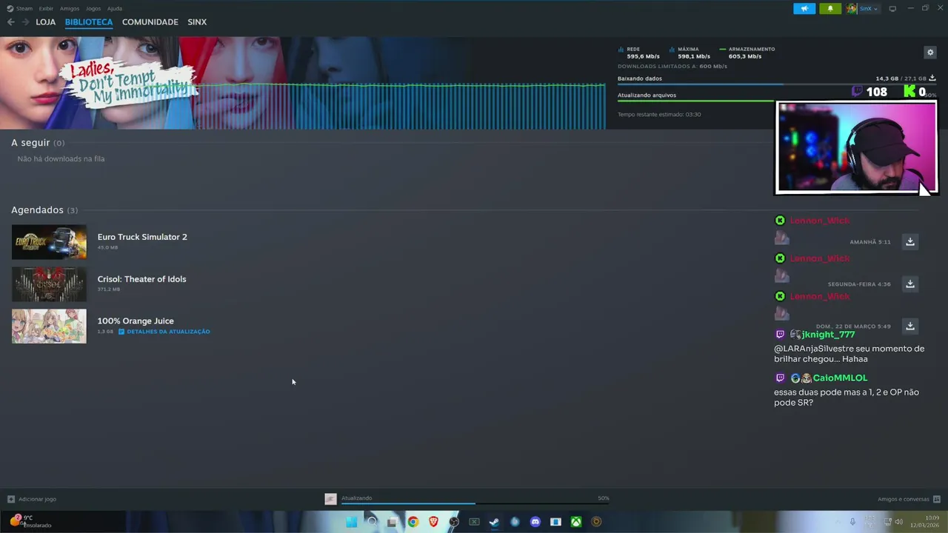Open DETALHES DA ATUALIZAÇÃO link
Viewport: 948px width, 533px height.
coord(164,332)
